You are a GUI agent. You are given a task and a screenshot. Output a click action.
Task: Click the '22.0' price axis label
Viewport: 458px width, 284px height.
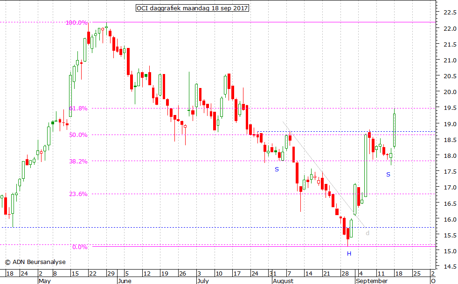tap(450, 28)
